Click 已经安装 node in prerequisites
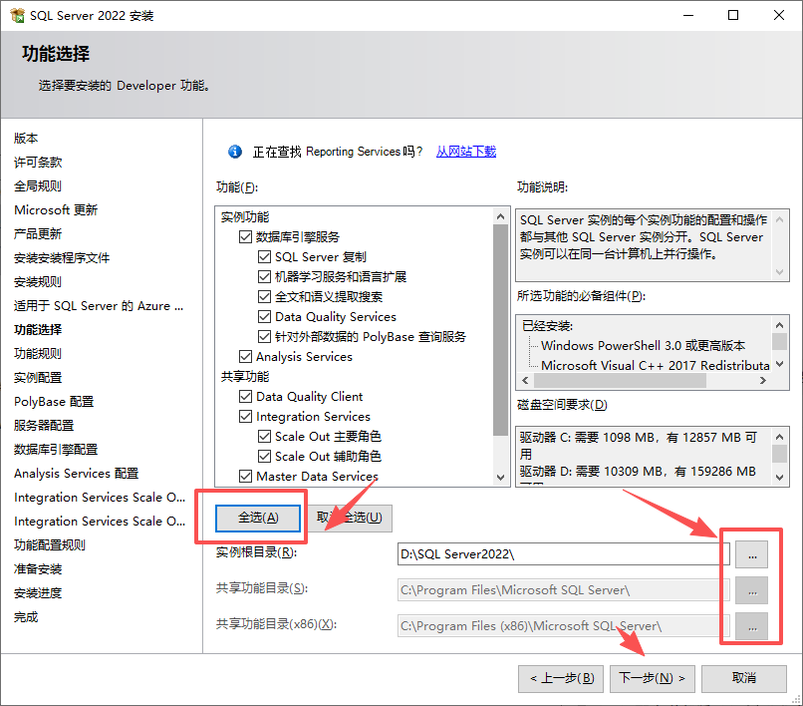Viewport: 803px width, 706px height. [x=547, y=325]
